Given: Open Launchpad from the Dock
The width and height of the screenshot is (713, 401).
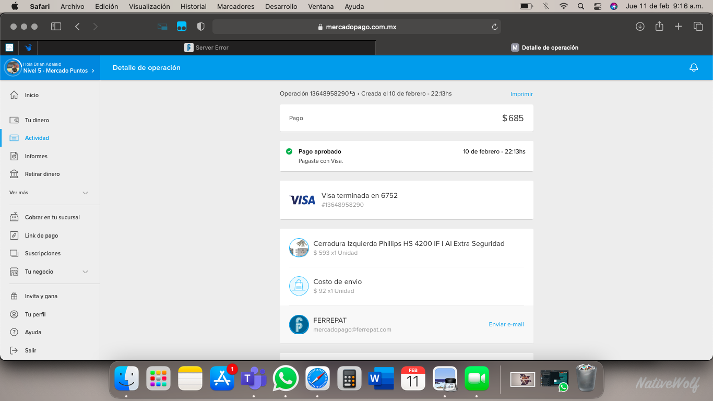Looking at the screenshot, I should pyautogui.click(x=158, y=379).
